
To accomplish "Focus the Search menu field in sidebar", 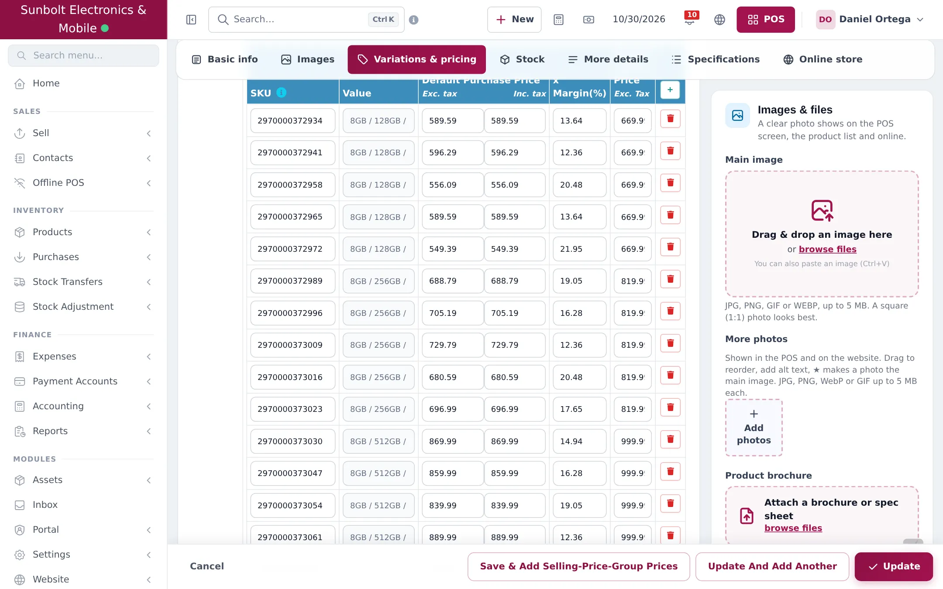I will pyautogui.click(x=83, y=55).
